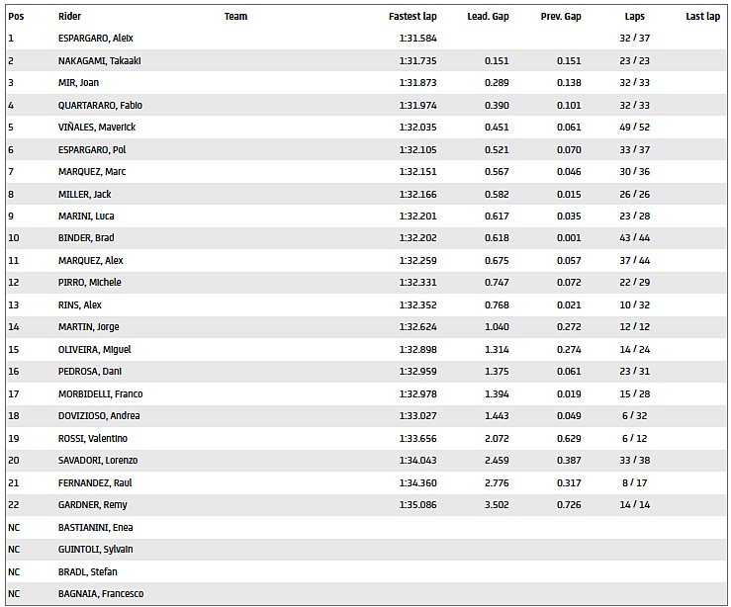Viewport: 731px width, 607px height.
Task: Click the Prev. Gap column header
Action: click(x=561, y=17)
